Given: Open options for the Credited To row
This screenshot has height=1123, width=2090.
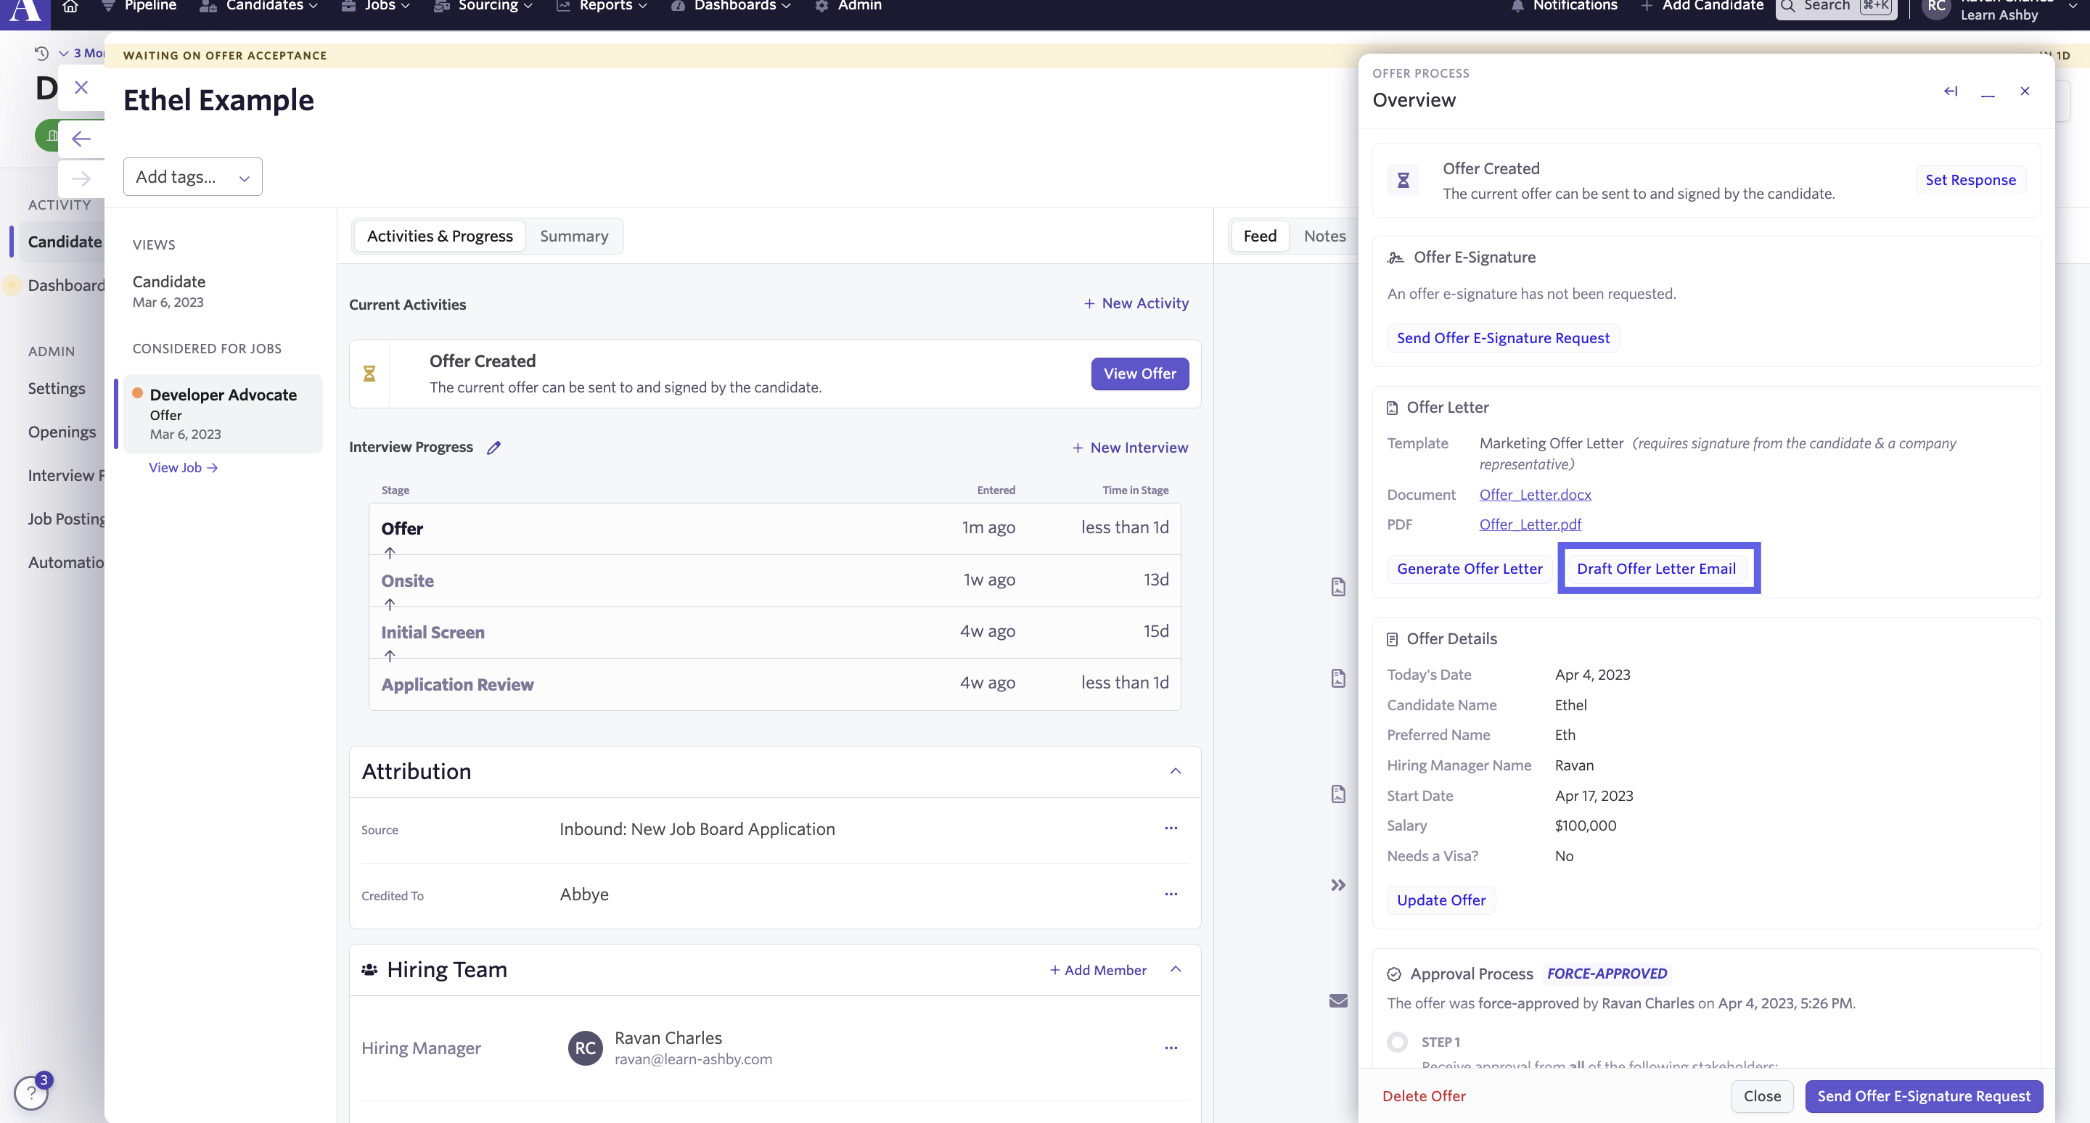Looking at the screenshot, I should 1171,894.
